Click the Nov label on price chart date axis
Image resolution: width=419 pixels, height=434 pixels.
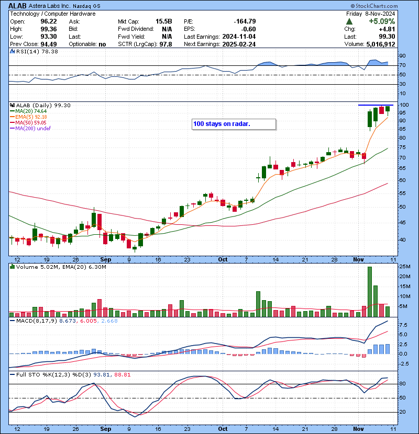coord(358,260)
